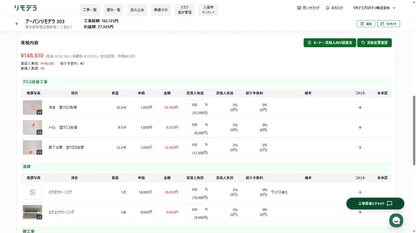
Task: Focus the 賃貸人負担 percent field for 廊下玄関
Action: point(194,145)
